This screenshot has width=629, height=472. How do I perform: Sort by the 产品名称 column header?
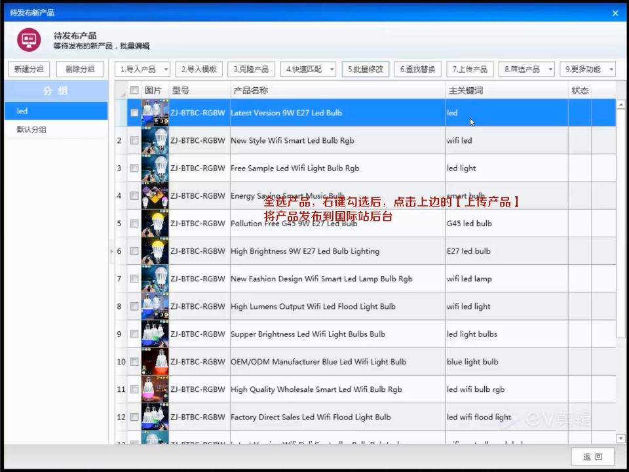pyautogui.click(x=337, y=90)
